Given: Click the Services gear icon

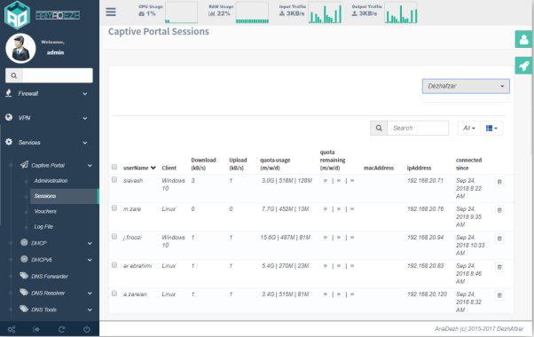Looking at the screenshot, I should [x=9, y=142].
